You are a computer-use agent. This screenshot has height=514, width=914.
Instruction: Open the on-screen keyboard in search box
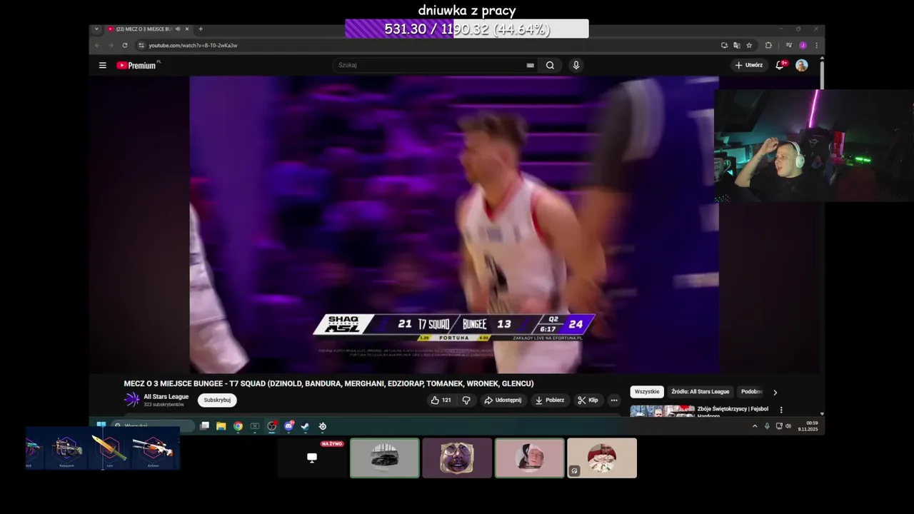(x=530, y=65)
